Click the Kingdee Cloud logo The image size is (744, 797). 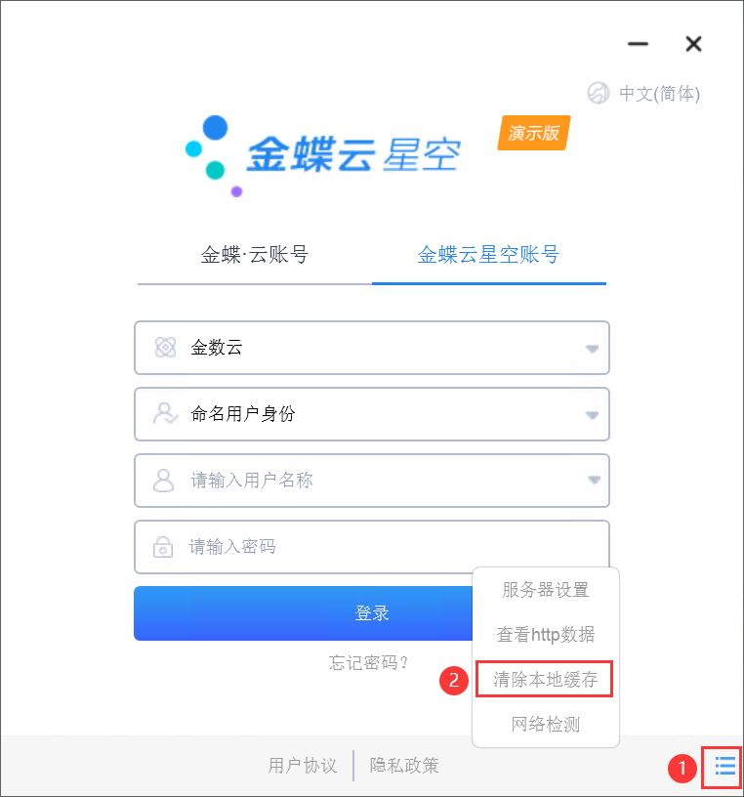[323, 155]
